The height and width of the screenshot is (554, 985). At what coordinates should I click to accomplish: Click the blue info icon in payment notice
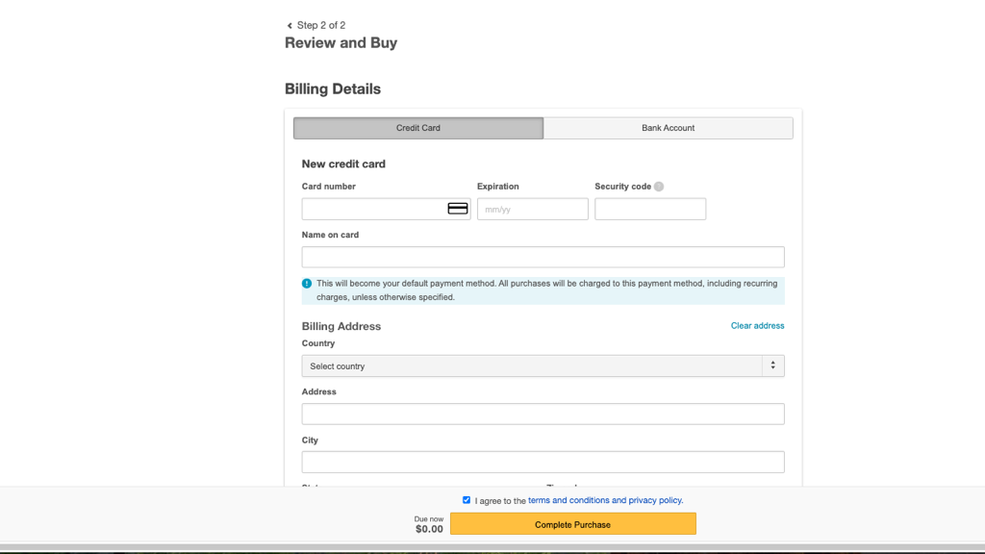click(307, 283)
